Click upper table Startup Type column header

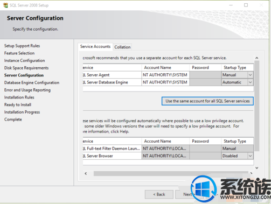[x=238, y=68]
